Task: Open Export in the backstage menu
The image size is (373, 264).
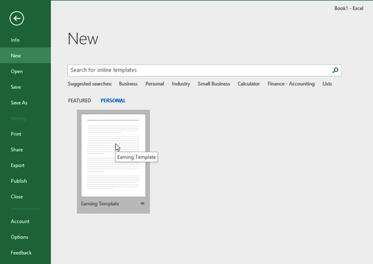Action: tap(17, 165)
